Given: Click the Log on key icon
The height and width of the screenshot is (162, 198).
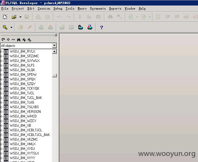Looking at the screenshot, I should pyautogui.click(x=5, y=27).
